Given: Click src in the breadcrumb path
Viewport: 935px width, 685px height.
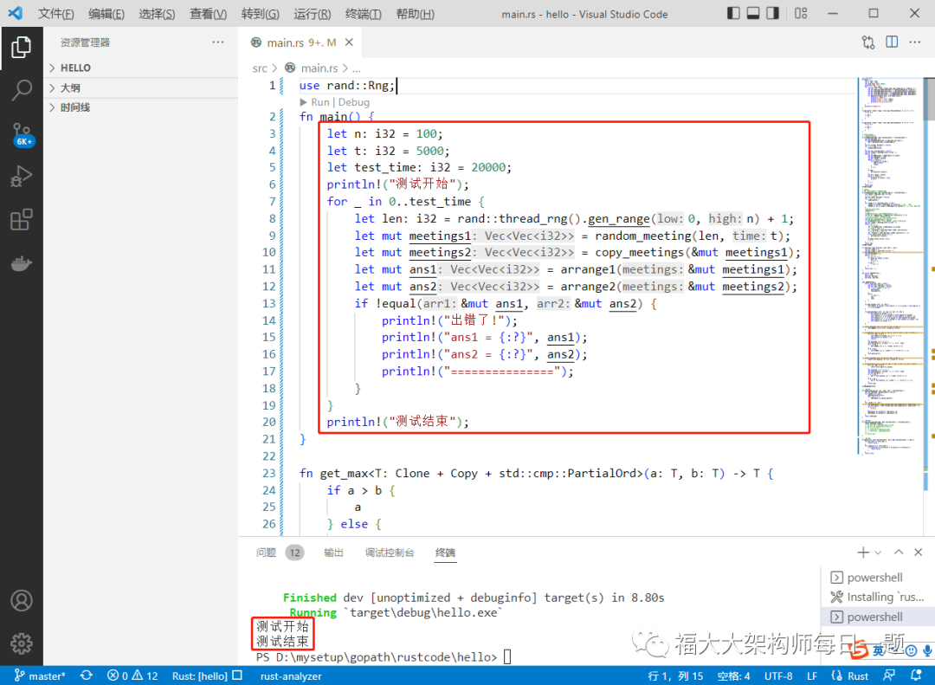Looking at the screenshot, I should [x=260, y=68].
